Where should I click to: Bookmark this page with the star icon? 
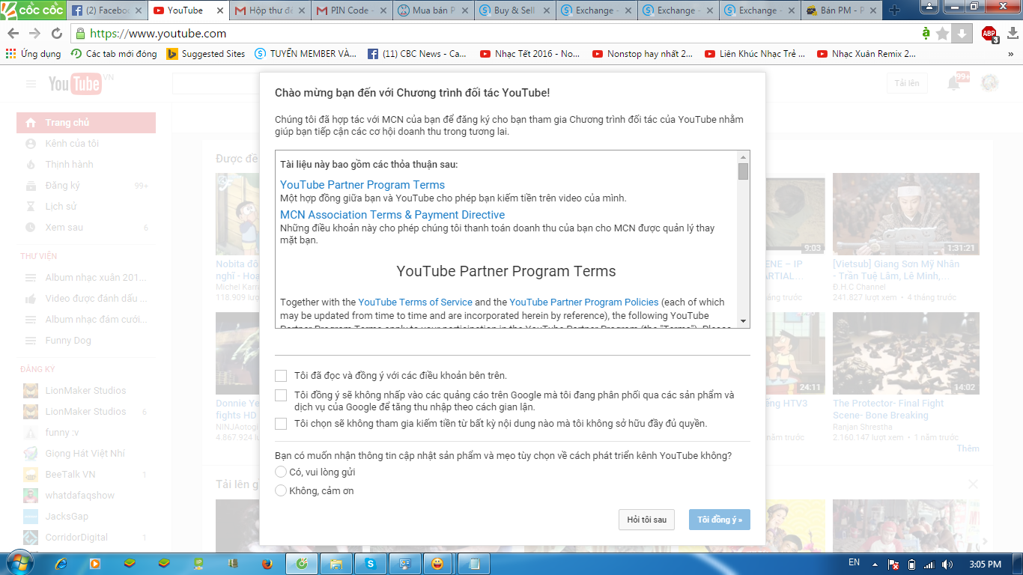tap(943, 34)
